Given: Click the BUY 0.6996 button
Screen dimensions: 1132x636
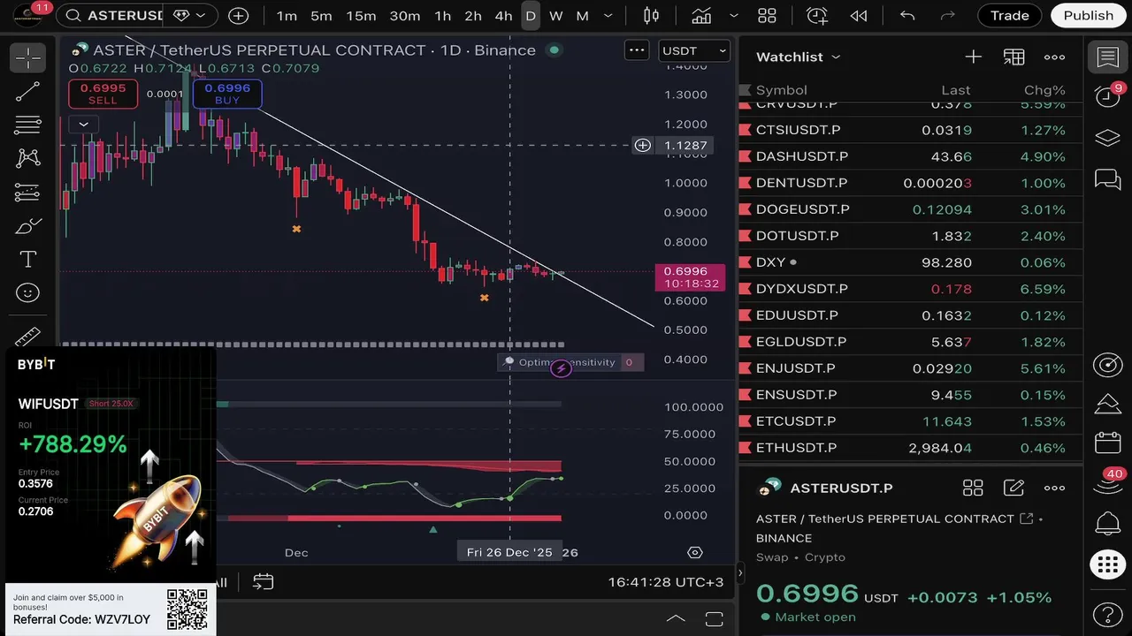Looking at the screenshot, I should 227,94.
